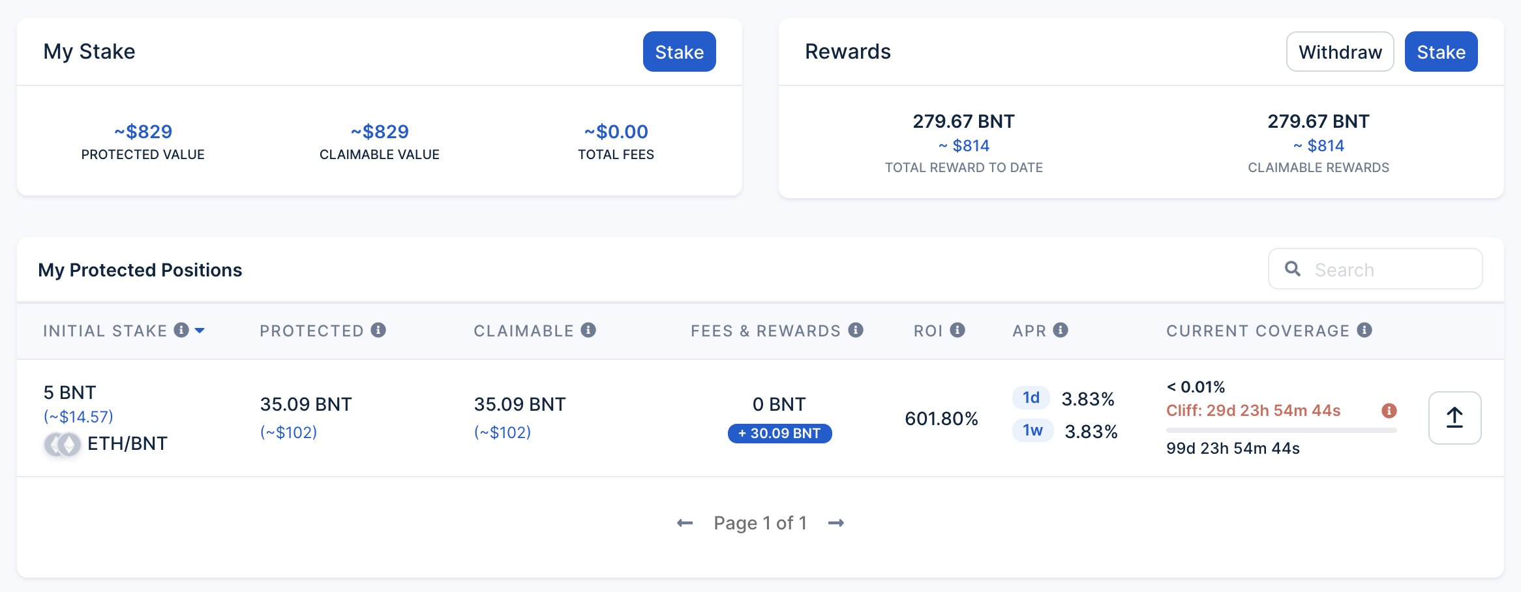Click the Protected column info icon
1521x592 pixels.
(379, 330)
